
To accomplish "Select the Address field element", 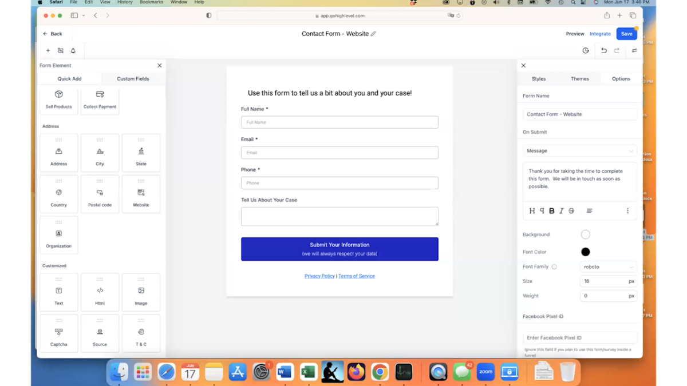I will point(58,153).
